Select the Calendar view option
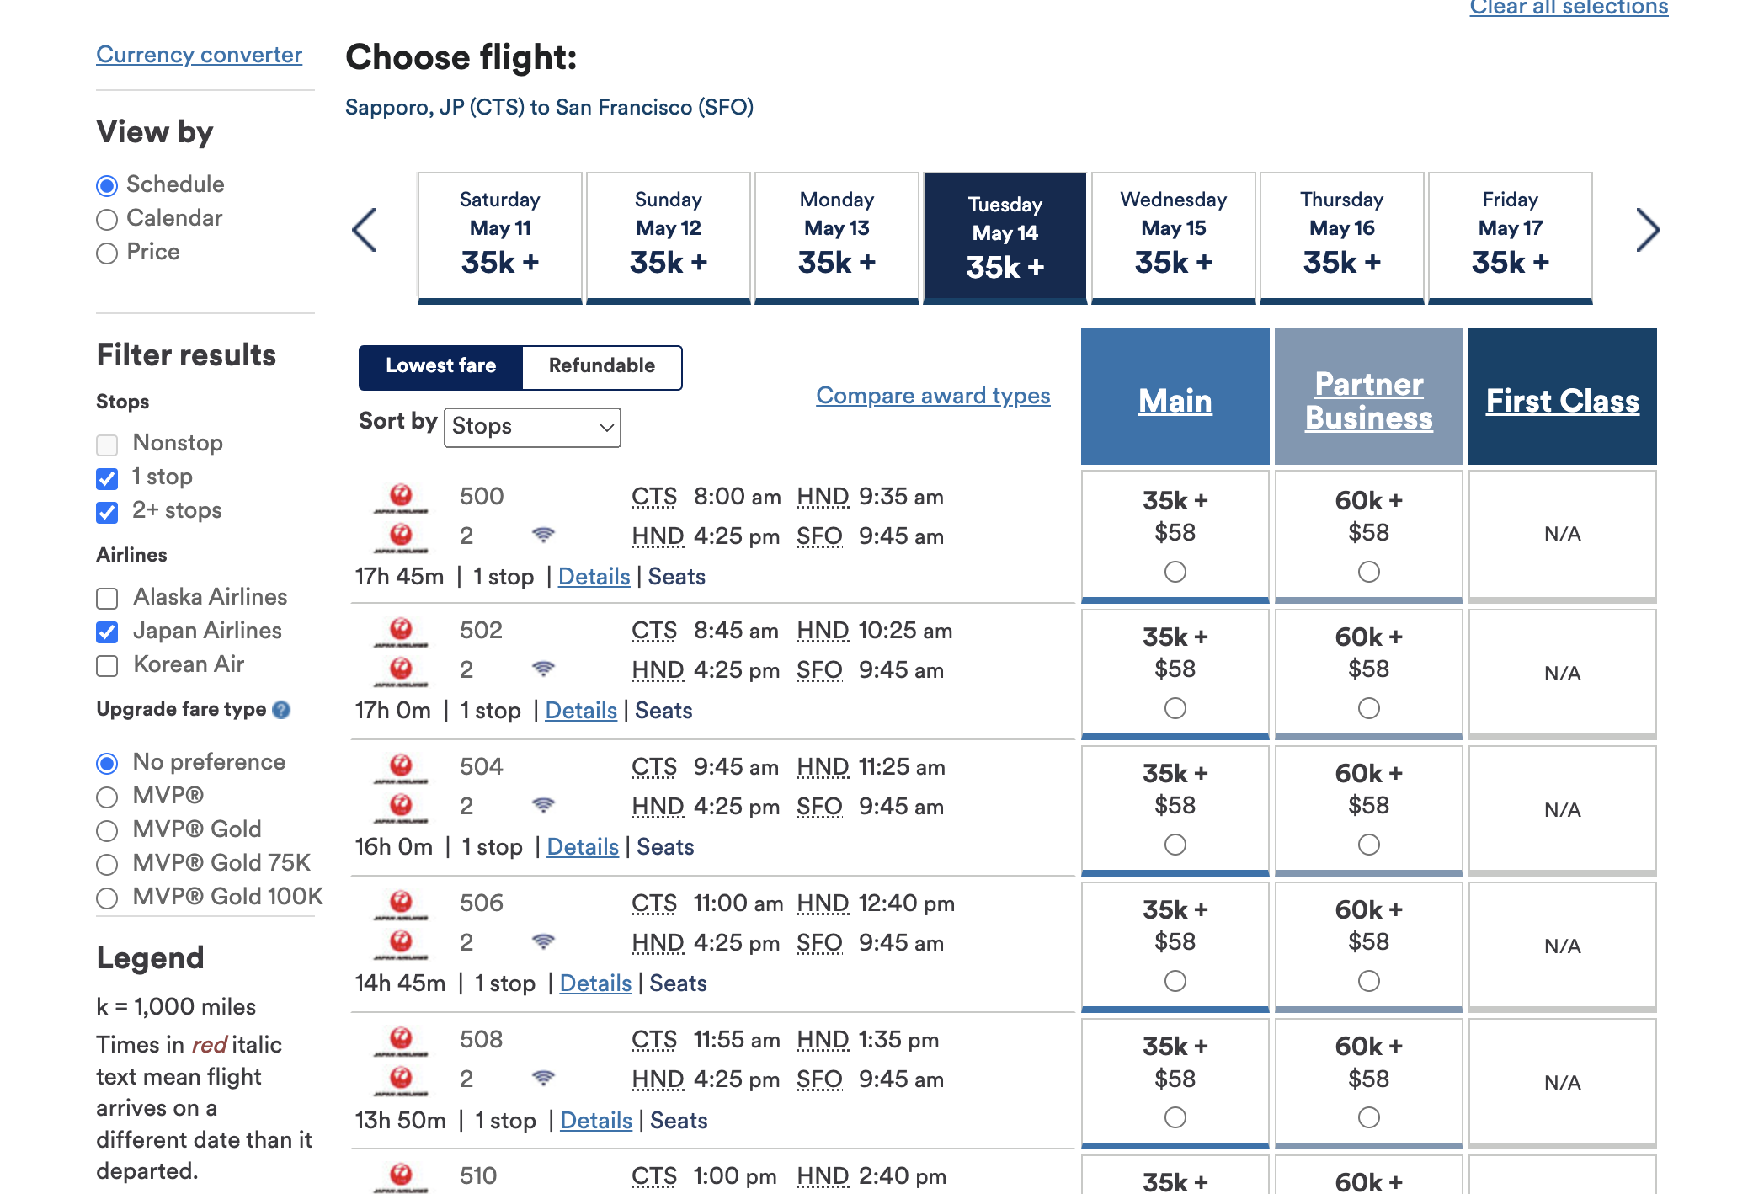Image resolution: width=1748 pixels, height=1194 pixels. click(x=107, y=220)
